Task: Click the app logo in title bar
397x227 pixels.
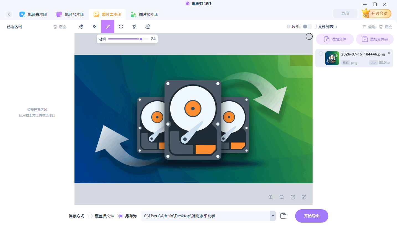Action: click(188, 3)
